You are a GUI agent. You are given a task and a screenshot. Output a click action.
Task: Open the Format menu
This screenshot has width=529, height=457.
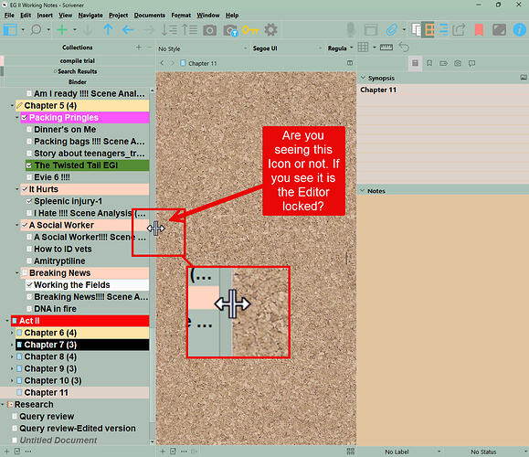181,16
